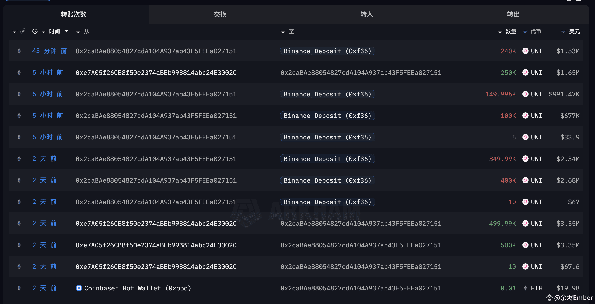Viewport: 595px width, 304px height.
Task: Click the chain link icon in the table header
Action: pyautogui.click(x=23, y=31)
